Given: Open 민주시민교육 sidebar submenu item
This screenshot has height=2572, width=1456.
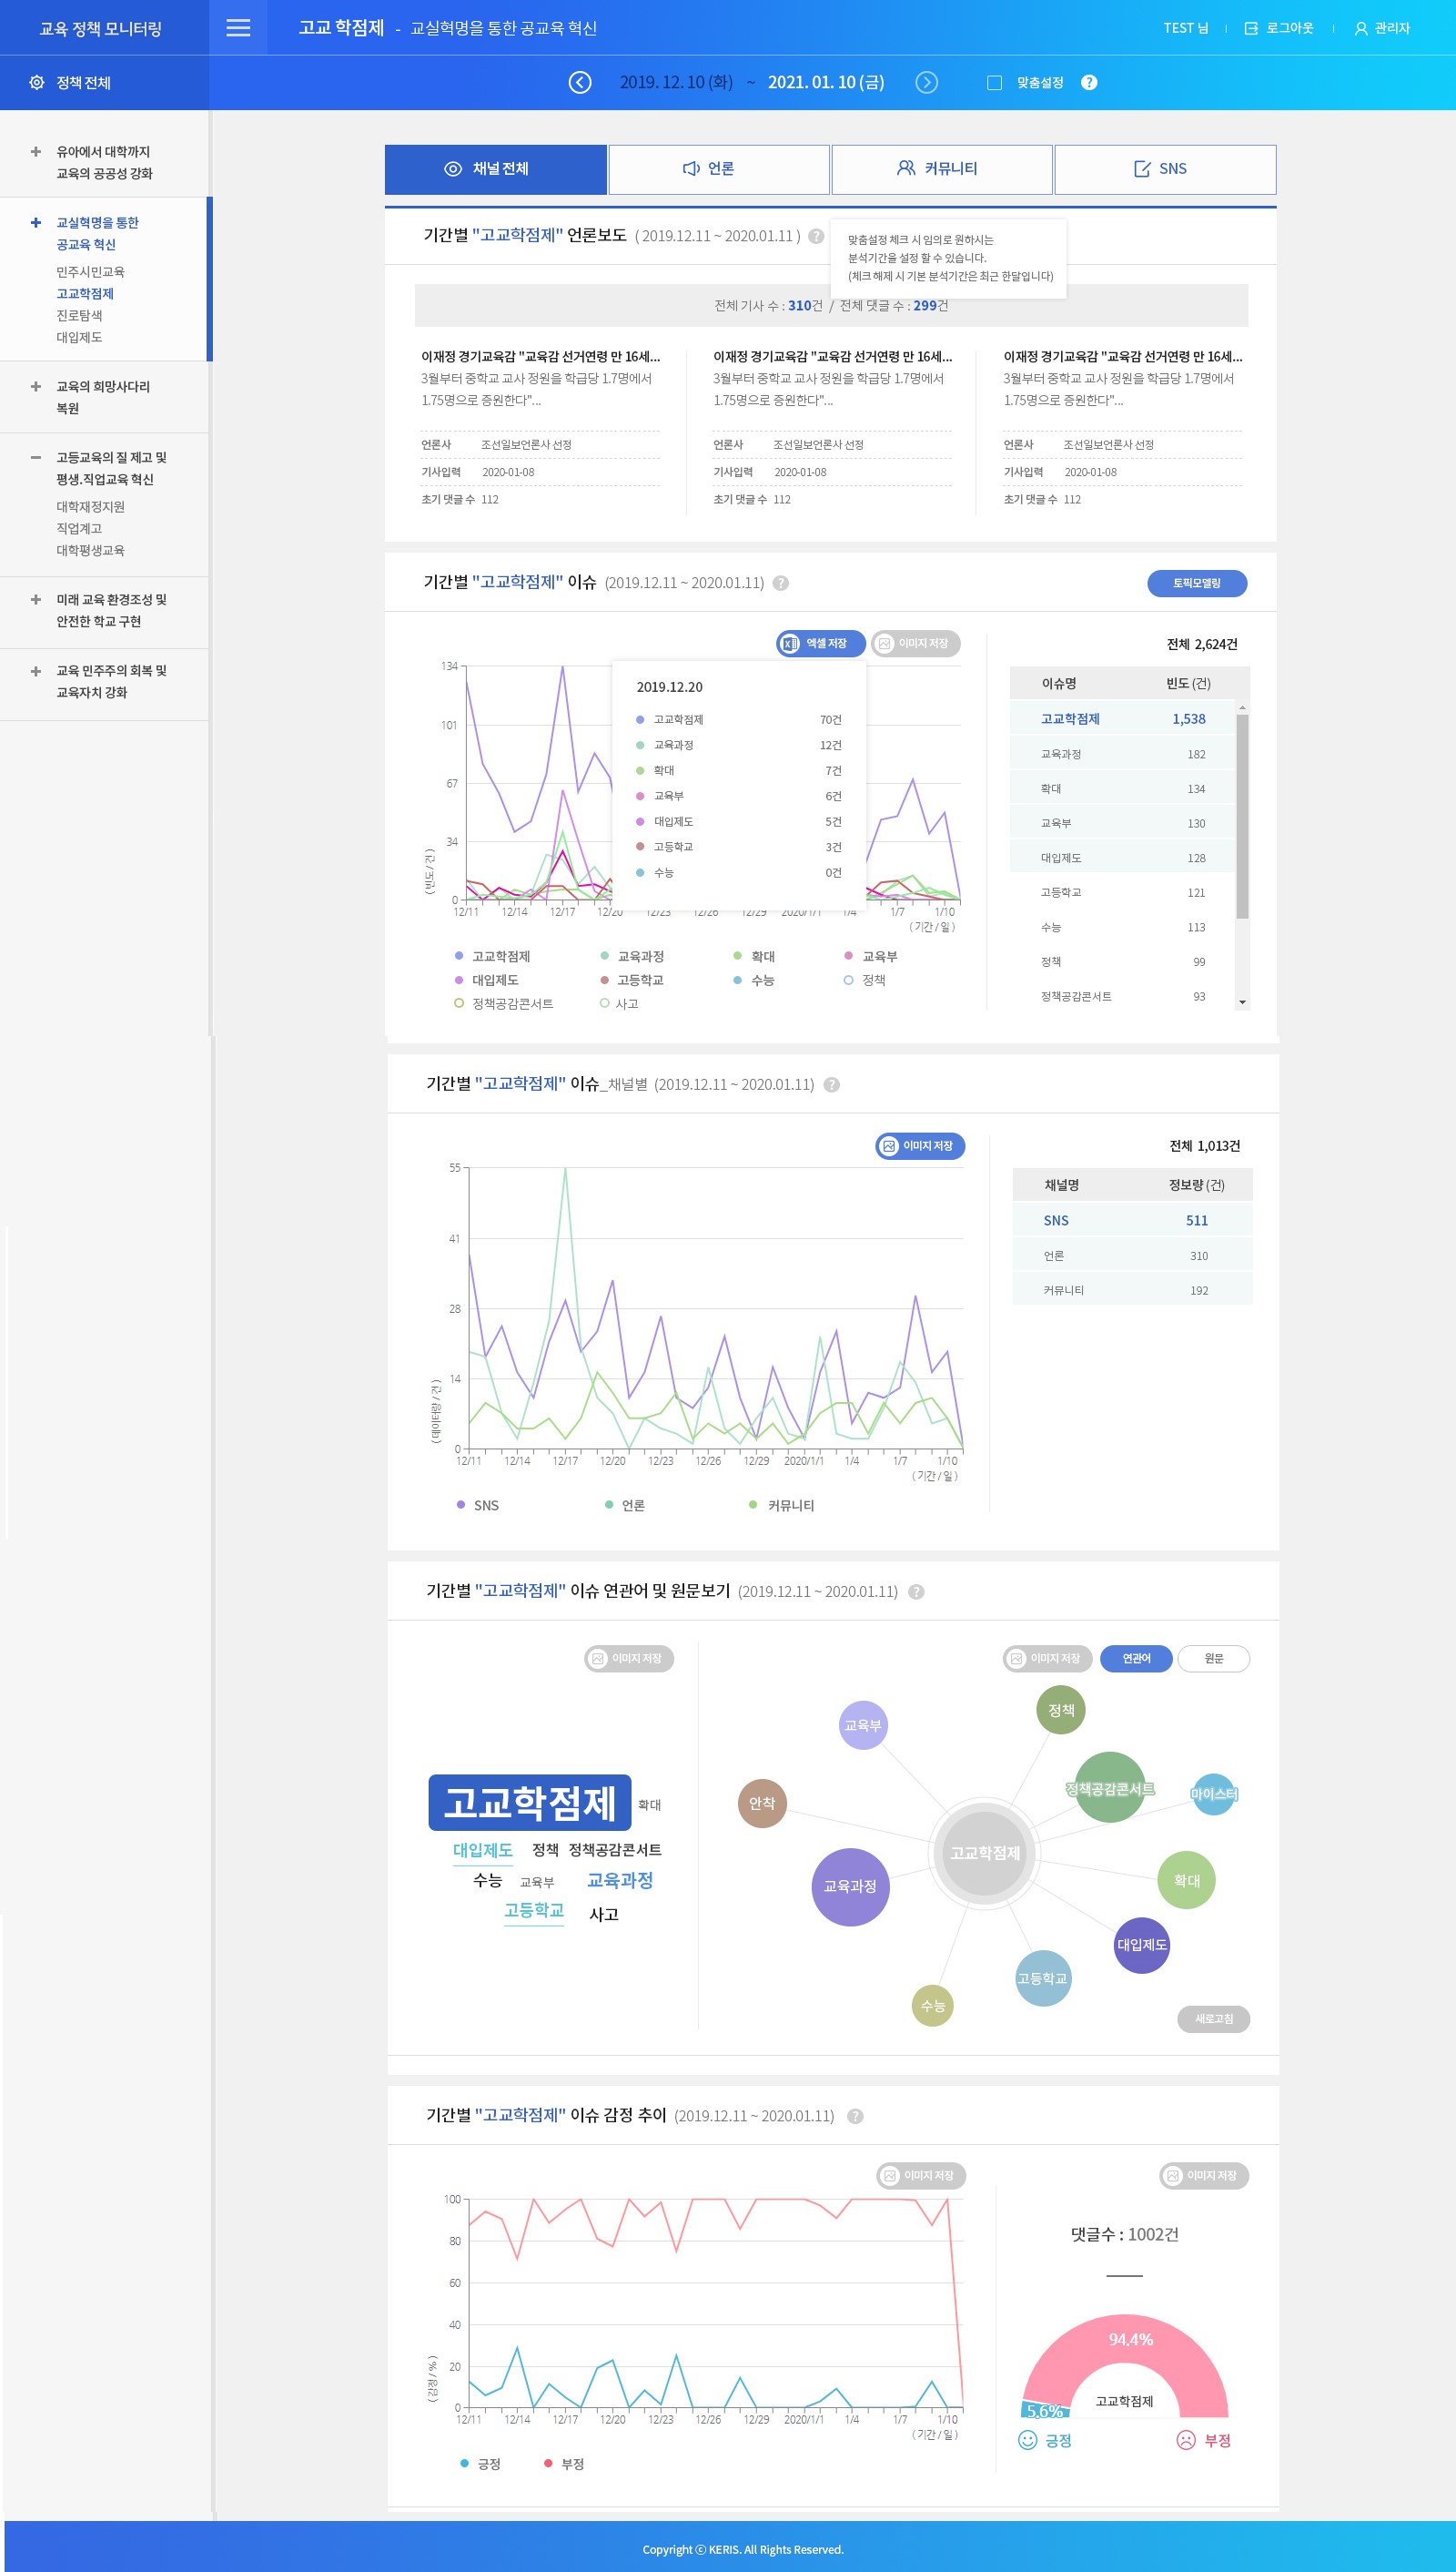Looking at the screenshot, I should point(90,272).
